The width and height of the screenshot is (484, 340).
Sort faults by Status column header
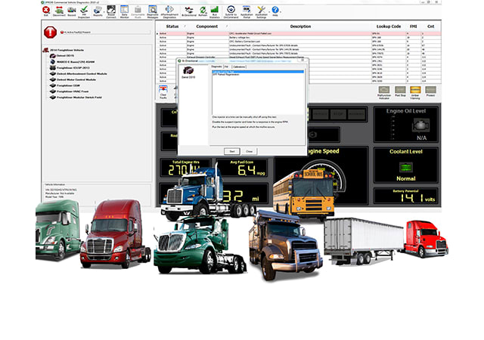click(x=172, y=26)
